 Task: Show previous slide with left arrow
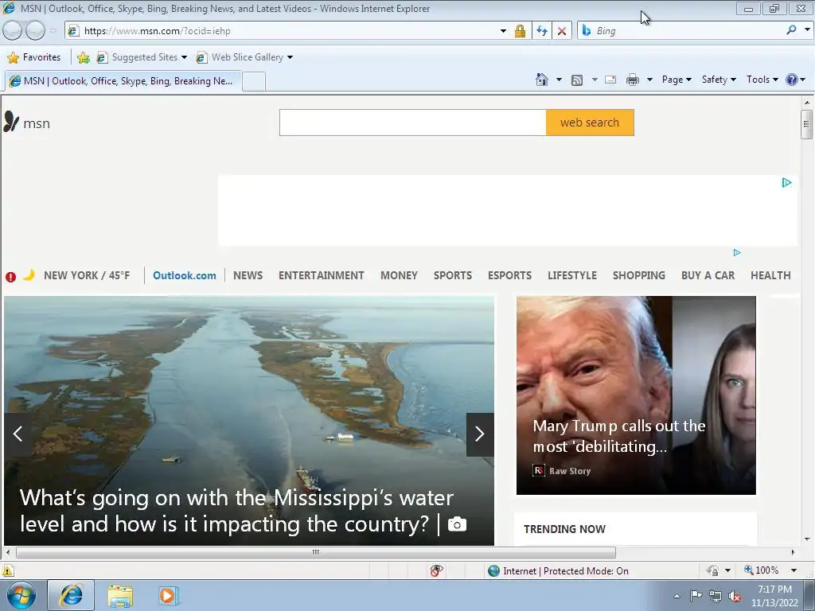click(x=18, y=434)
